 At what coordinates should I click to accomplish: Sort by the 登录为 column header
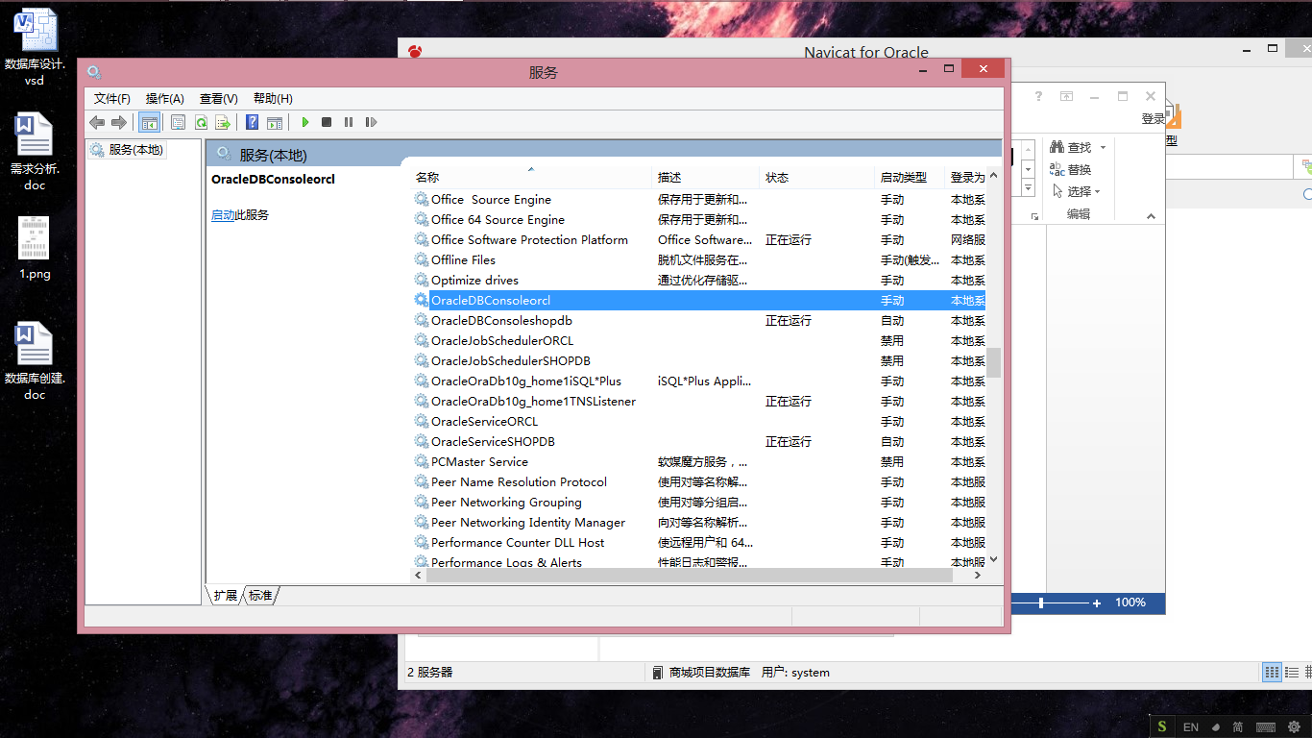tap(967, 178)
